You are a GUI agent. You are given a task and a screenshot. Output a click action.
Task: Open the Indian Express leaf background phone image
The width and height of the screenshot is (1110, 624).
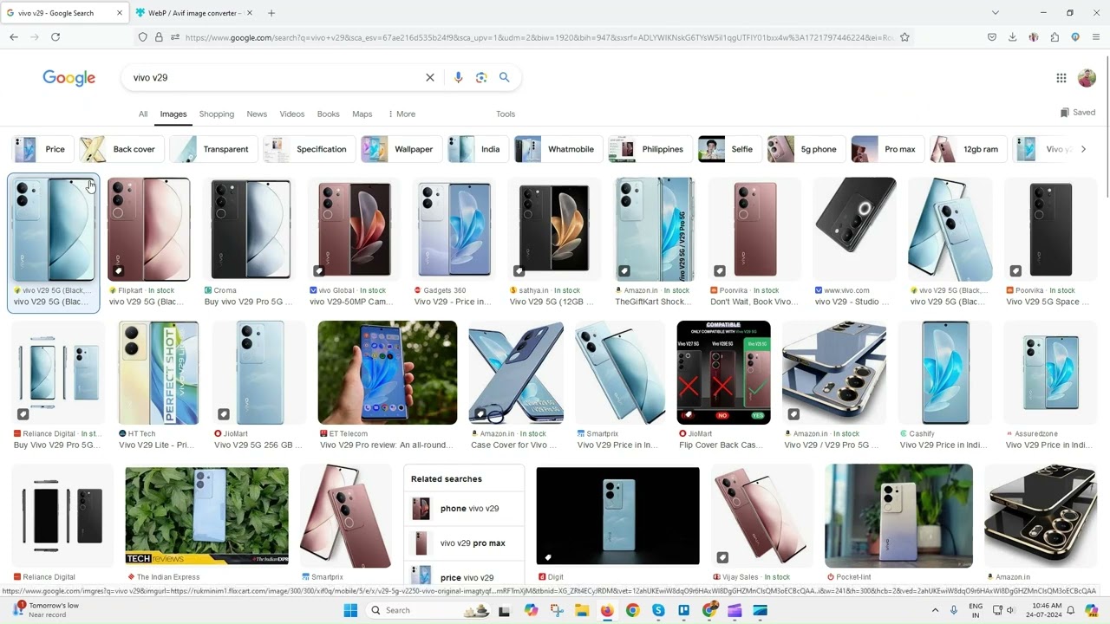click(206, 516)
